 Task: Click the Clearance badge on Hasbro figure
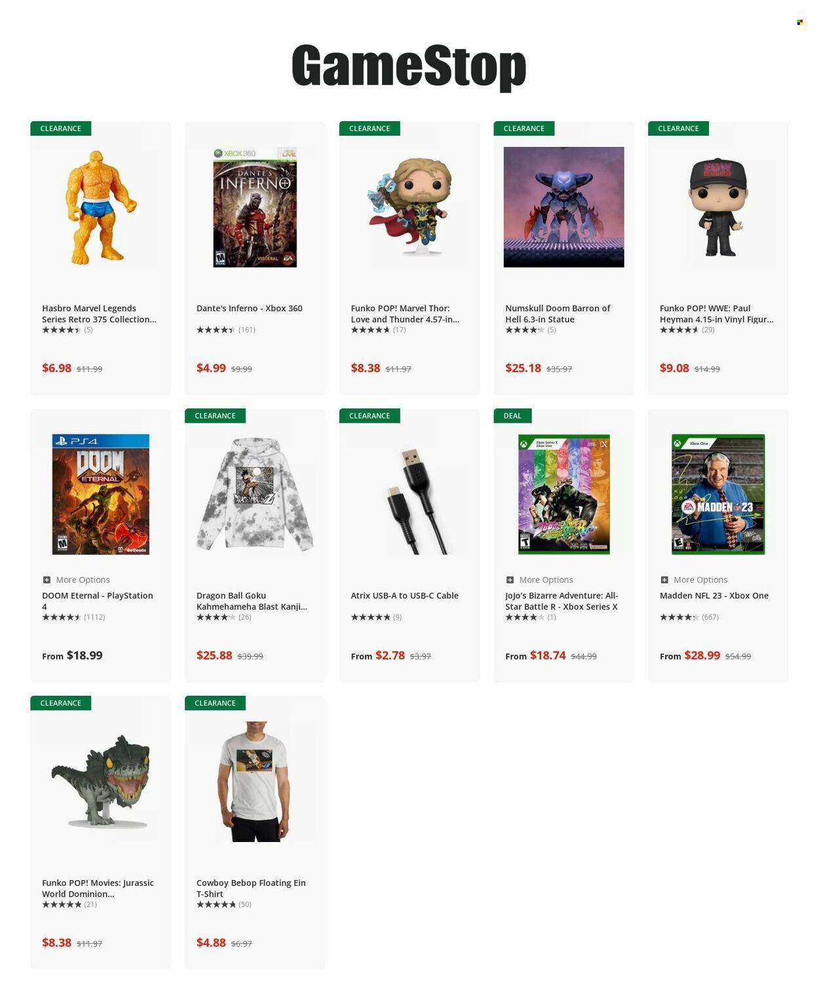click(61, 128)
